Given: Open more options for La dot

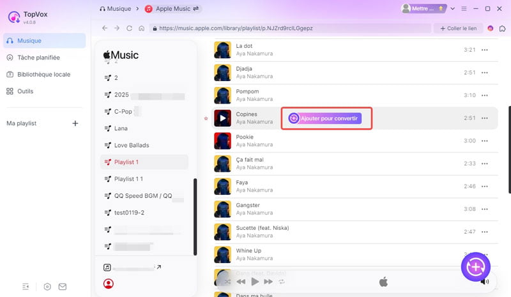Looking at the screenshot, I should point(485,50).
